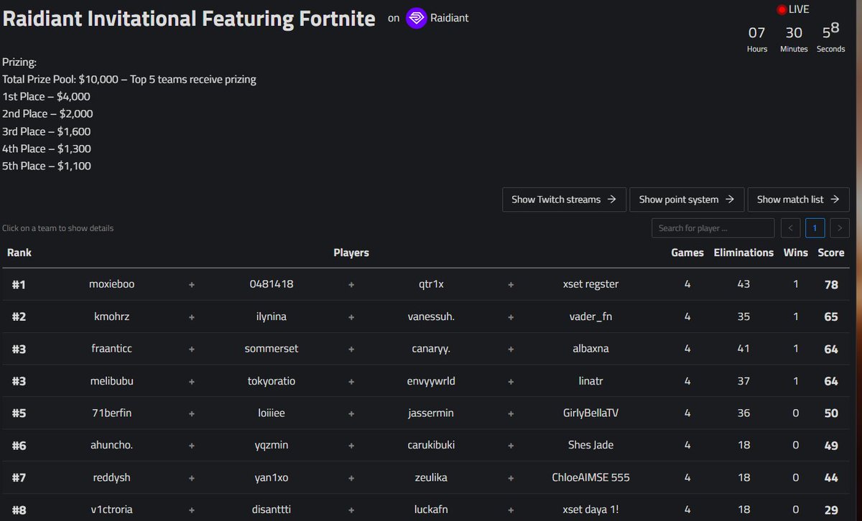Select player tokyoratio

[x=272, y=380]
